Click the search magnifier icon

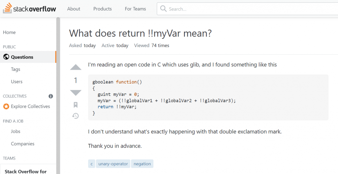[x=163, y=9]
